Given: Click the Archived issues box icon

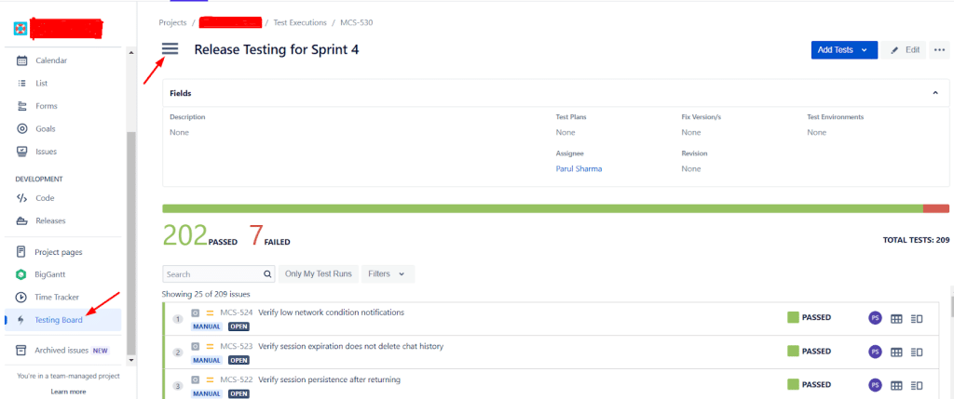Looking at the screenshot, I should [x=21, y=351].
